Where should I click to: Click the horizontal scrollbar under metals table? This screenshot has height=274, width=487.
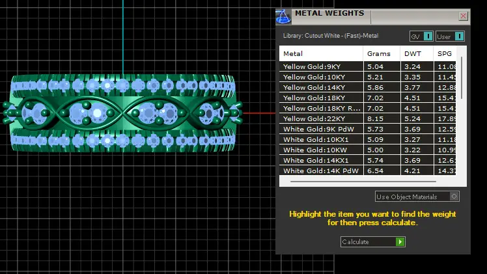(x=363, y=182)
